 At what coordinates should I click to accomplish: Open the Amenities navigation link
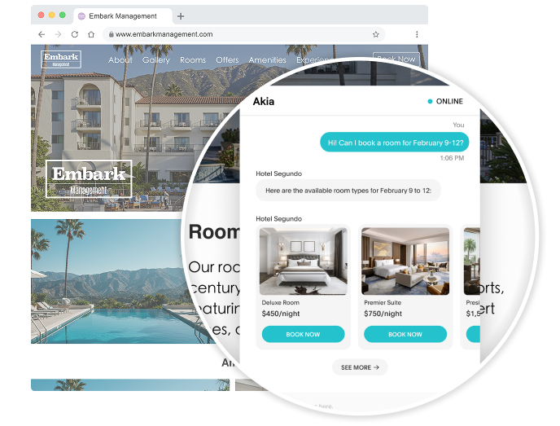(x=268, y=59)
